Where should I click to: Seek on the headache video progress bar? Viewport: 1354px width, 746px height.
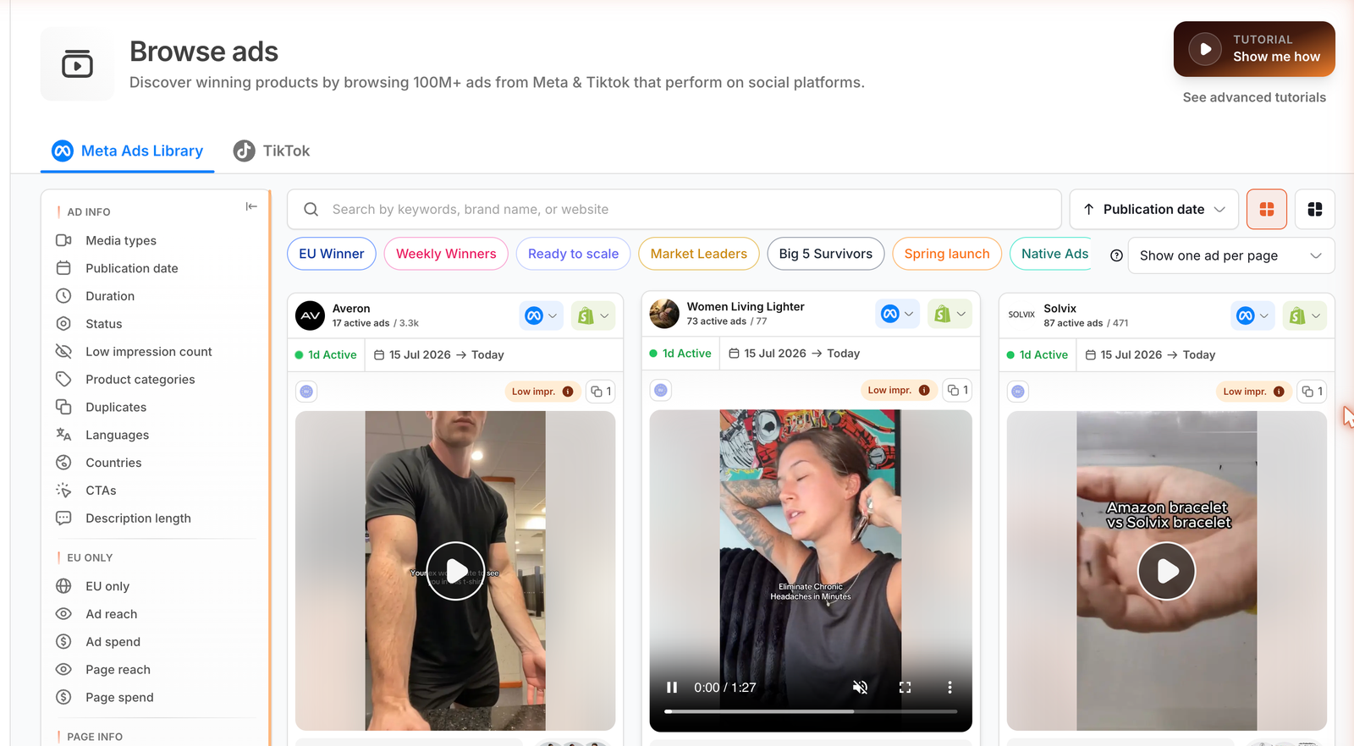coord(811,711)
